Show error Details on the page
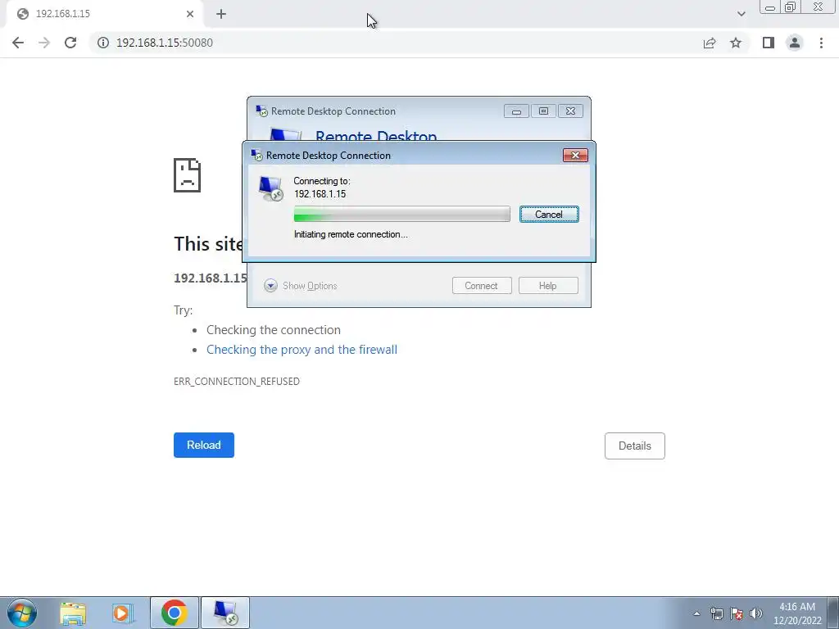 click(x=635, y=446)
